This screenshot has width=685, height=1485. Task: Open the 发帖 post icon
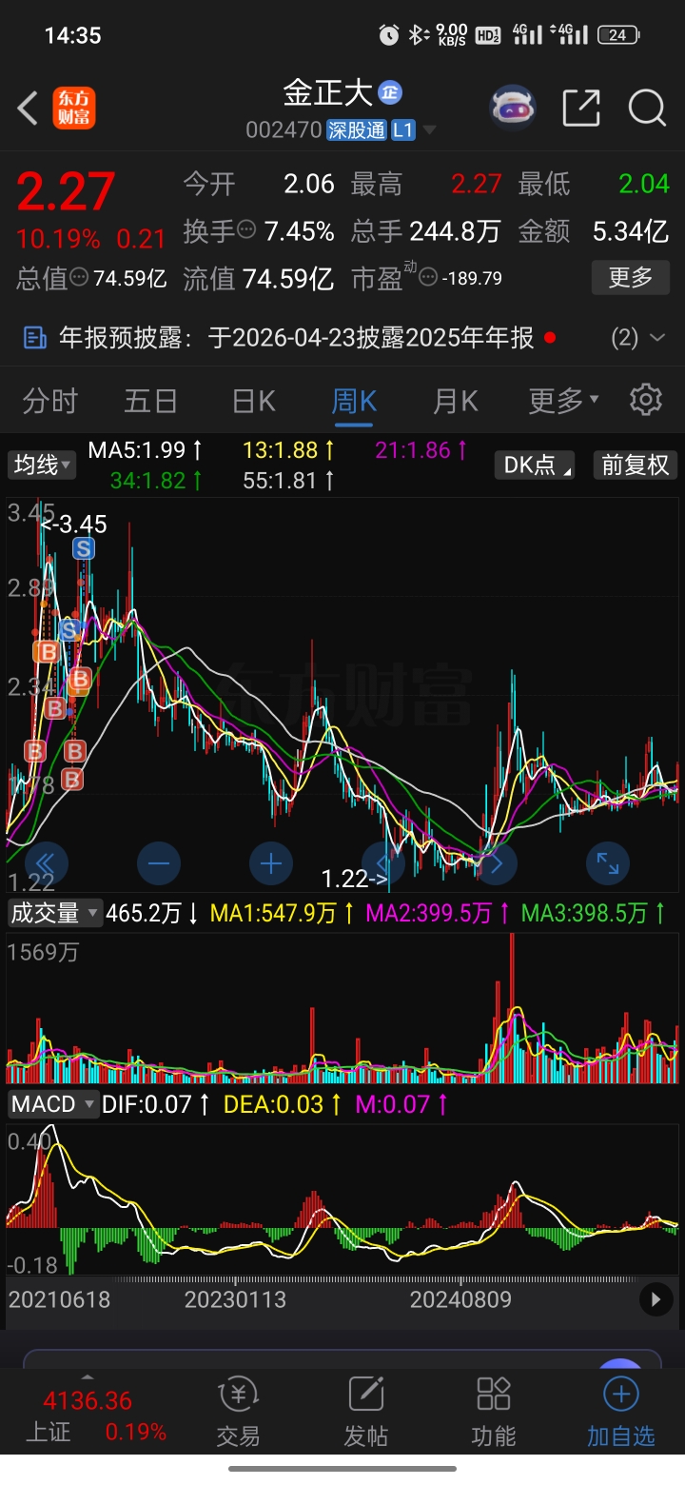click(x=366, y=1414)
